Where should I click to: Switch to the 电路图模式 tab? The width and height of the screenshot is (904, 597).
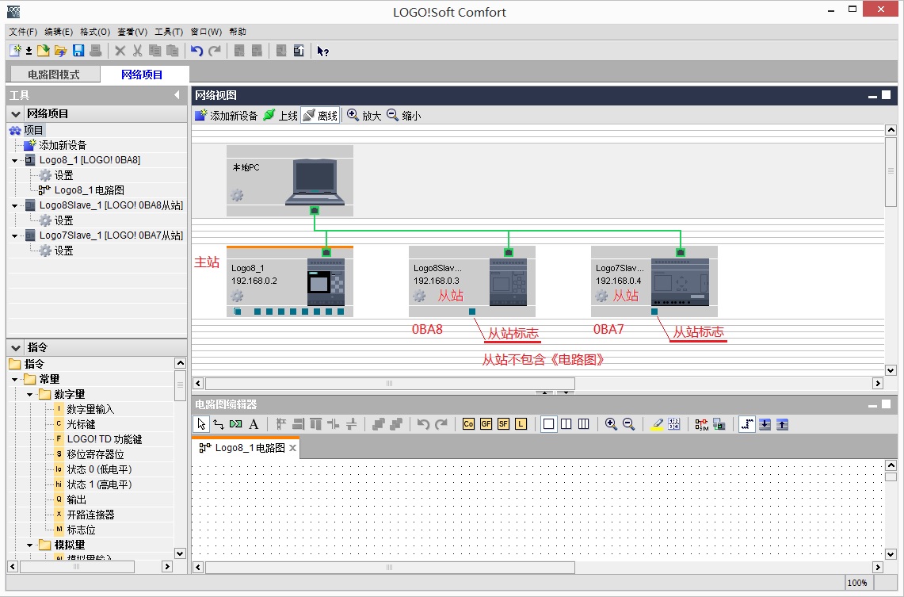[53, 75]
